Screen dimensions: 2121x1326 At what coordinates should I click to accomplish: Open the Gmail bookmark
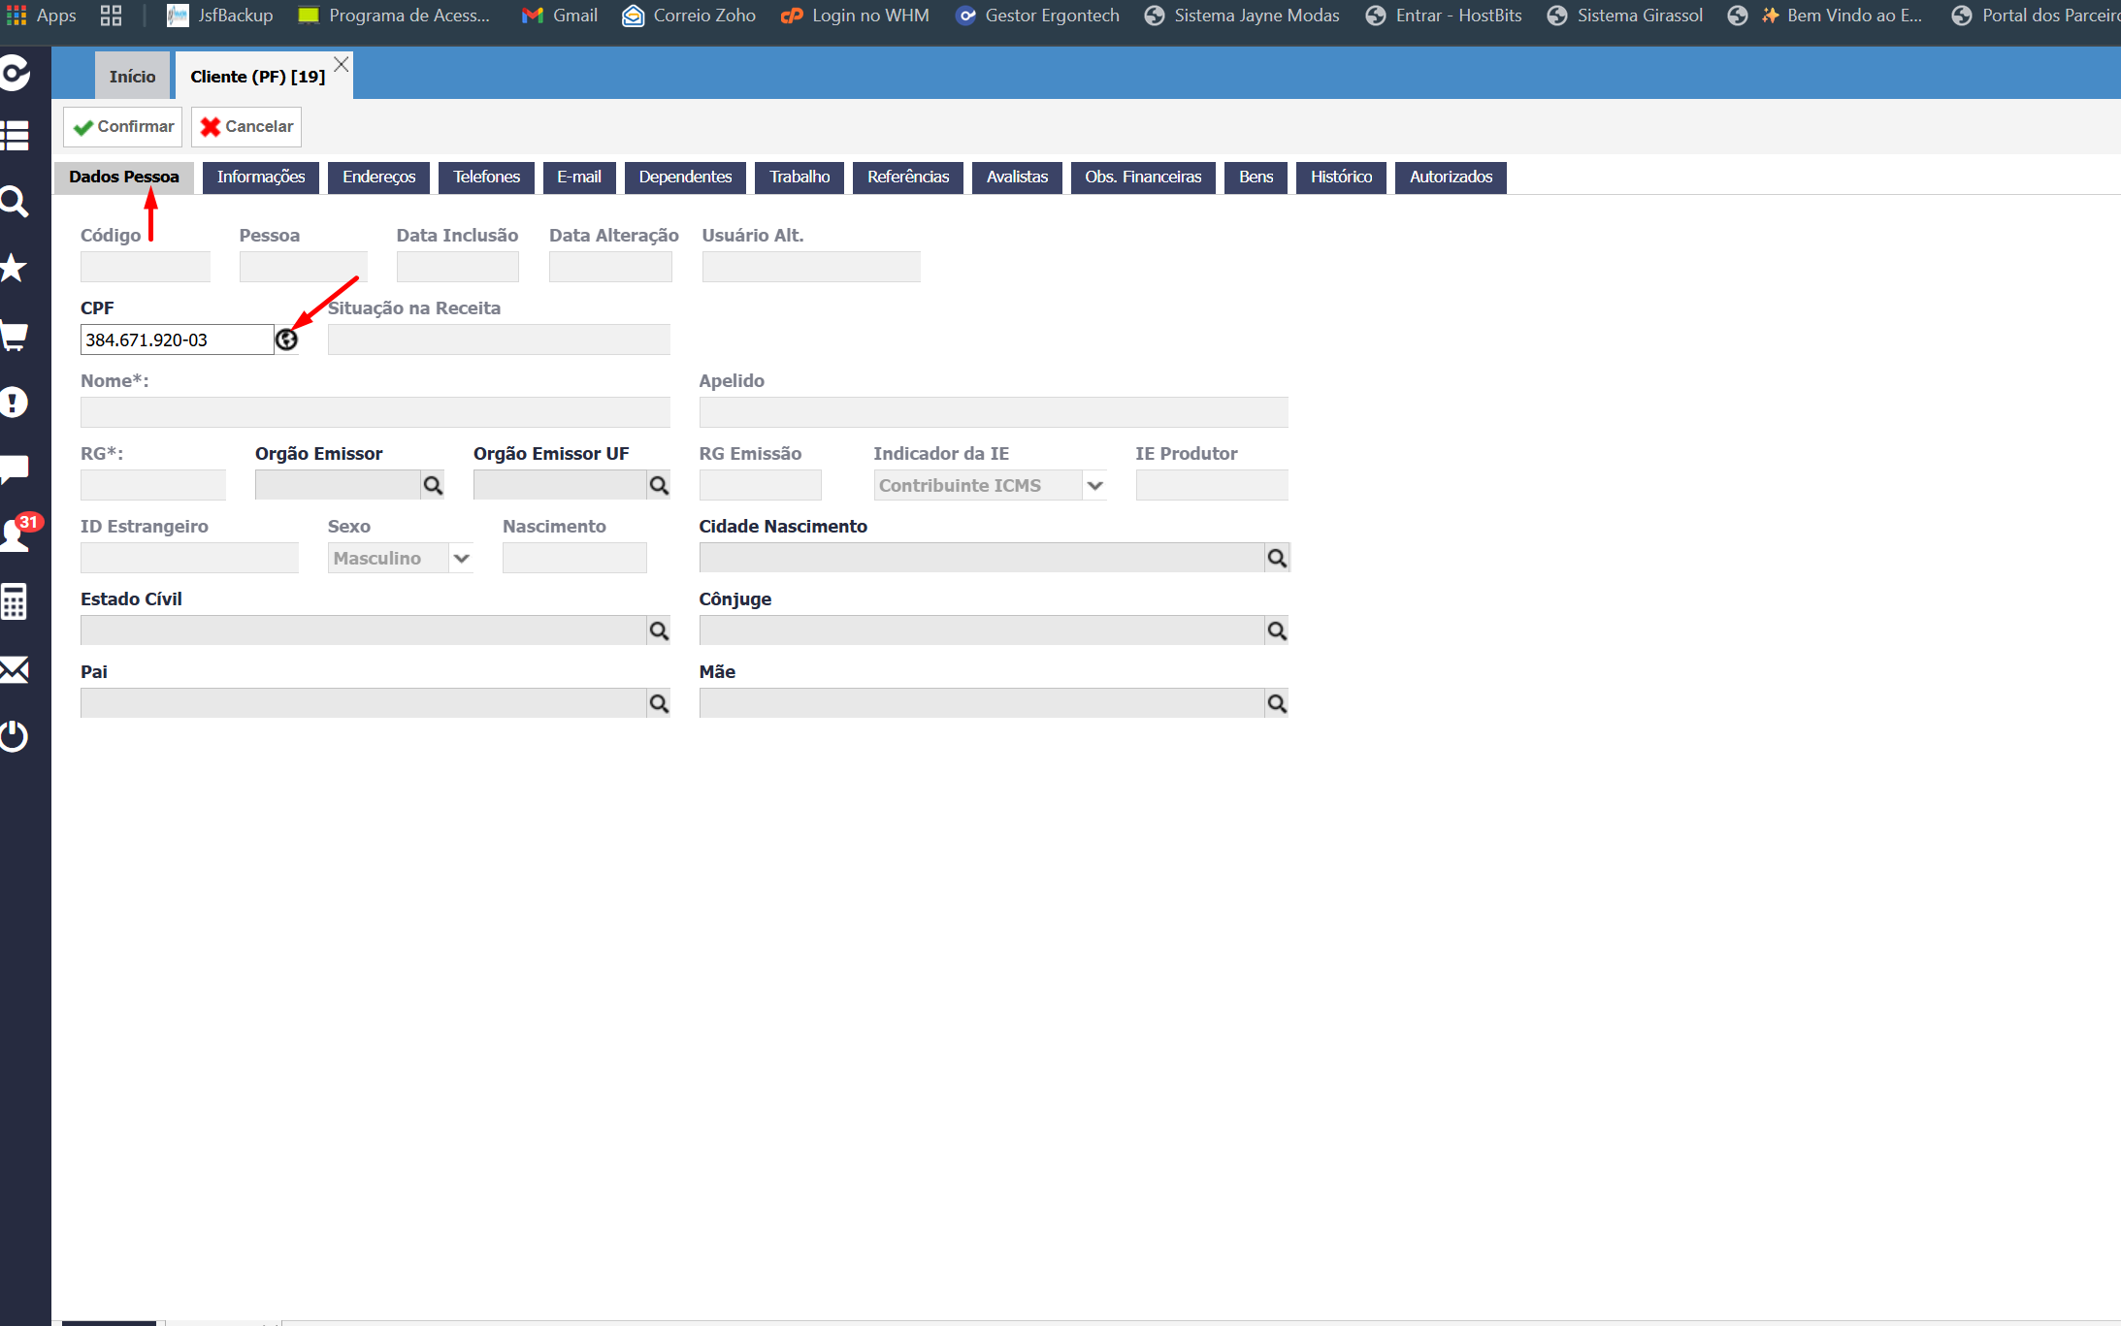(x=560, y=16)
